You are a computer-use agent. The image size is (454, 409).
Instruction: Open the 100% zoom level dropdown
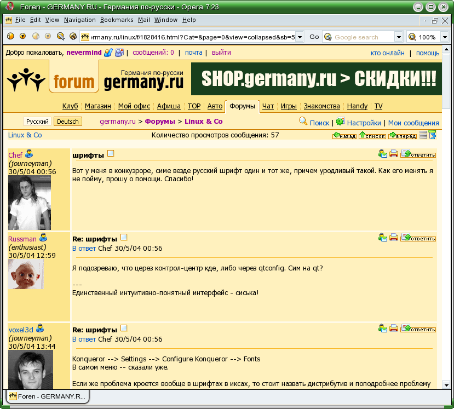[445, 37]
